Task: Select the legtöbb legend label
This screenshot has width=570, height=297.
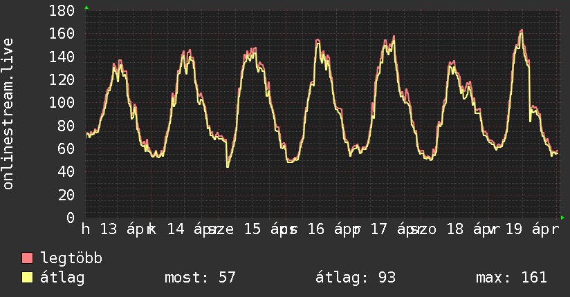Action: pos(71,258)
